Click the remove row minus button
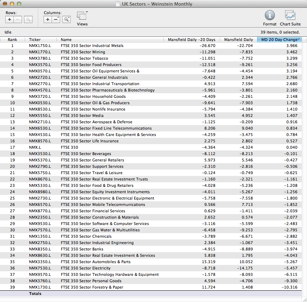Viewport: 307px width, 302px height. [18, 20]
